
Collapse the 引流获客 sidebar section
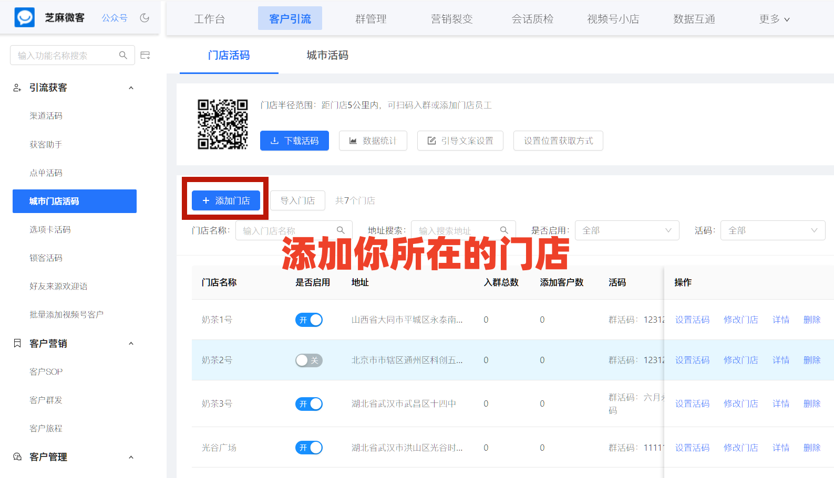[x=131, y=88]
